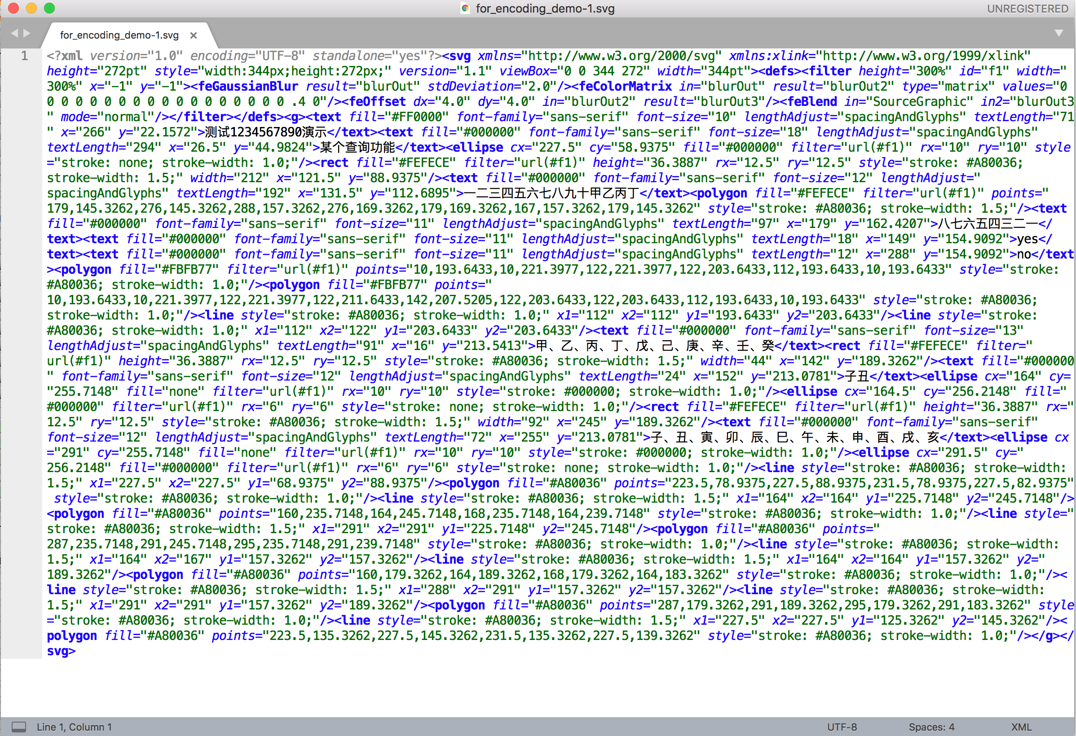Click the previous tab navigation arrow
The width and height of the screenshot is (1076, 736).
tap(14, 33)
